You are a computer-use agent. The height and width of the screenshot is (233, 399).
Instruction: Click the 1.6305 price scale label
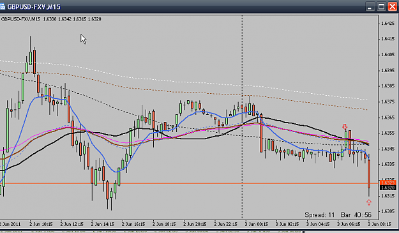[388, 211]
